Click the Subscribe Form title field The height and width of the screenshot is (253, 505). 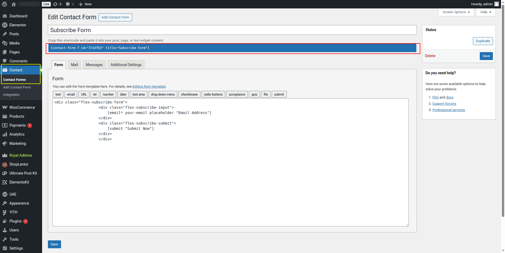232,30
